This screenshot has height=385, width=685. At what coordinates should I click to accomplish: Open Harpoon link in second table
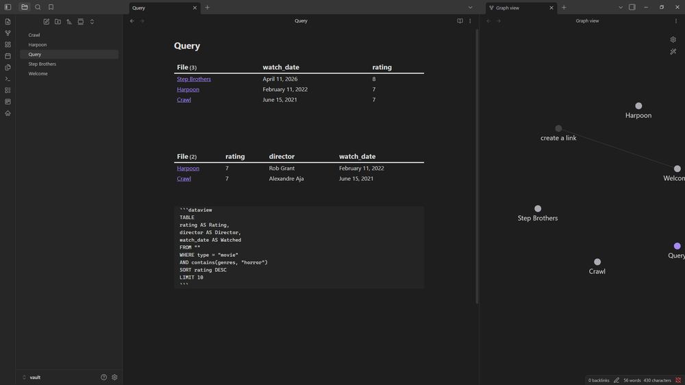188,169
